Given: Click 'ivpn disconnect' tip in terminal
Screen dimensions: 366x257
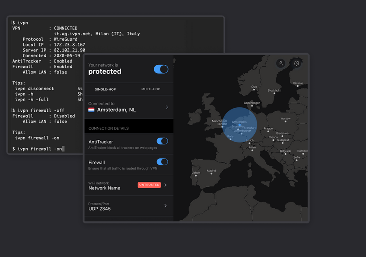Looking at the screenshot, I should coord(34,88).
